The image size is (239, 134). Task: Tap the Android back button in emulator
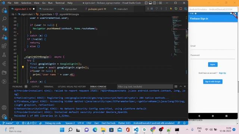click(199, 116)
